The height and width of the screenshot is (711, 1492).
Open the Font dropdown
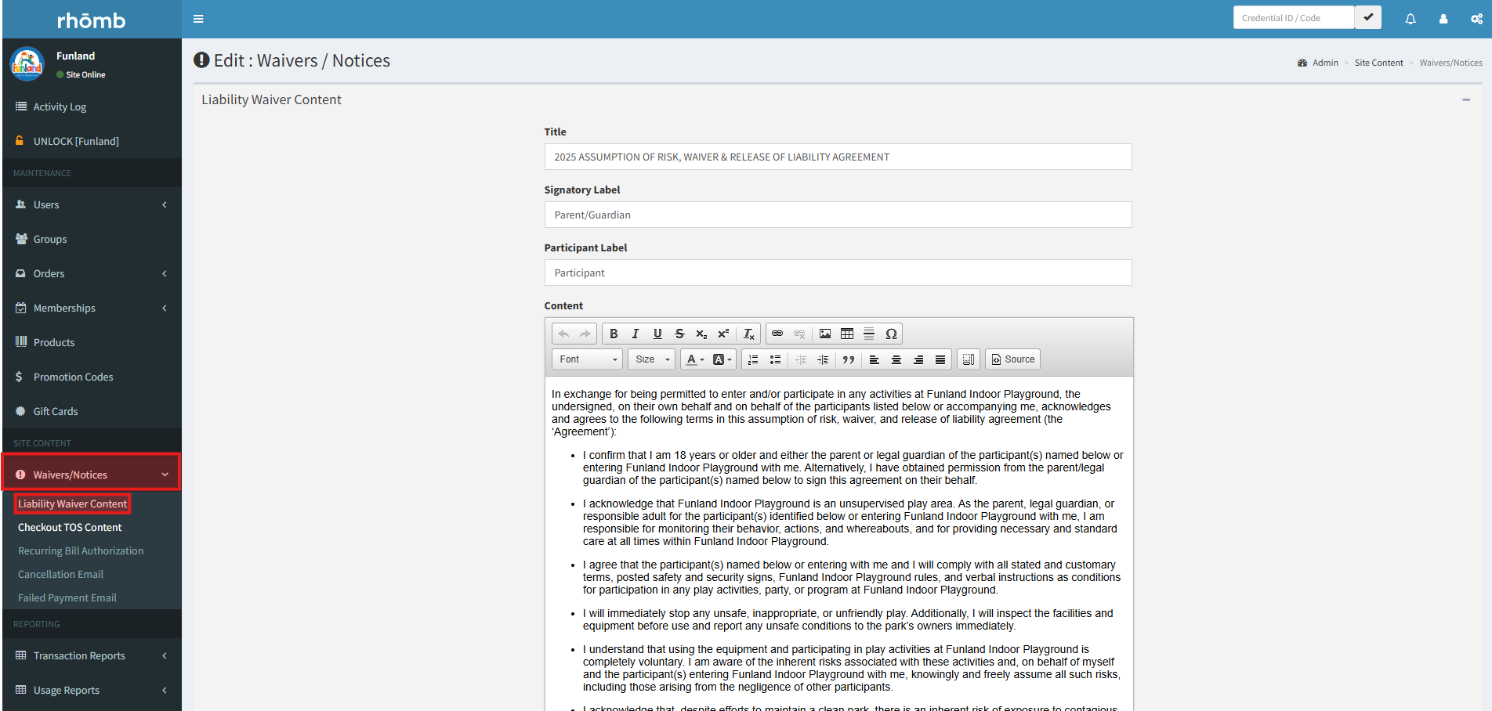click(588, 359)
